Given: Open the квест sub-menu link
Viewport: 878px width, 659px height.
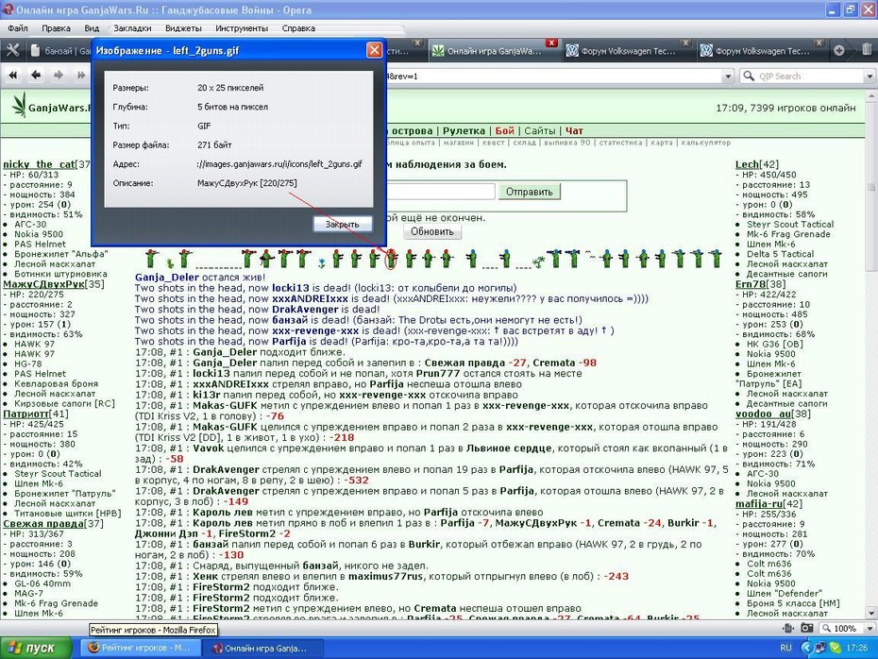Looking at the screenshot, I should point(494,143).
